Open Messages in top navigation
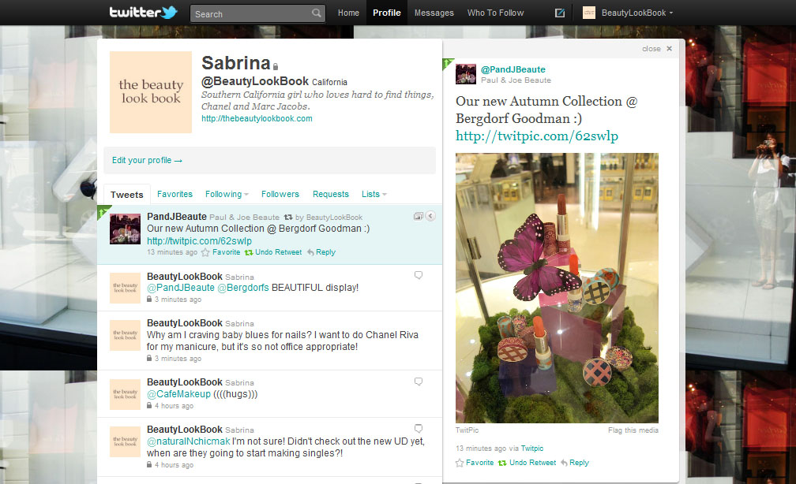The height and width of the screenshot is (484, 796). tap(434, 13)
